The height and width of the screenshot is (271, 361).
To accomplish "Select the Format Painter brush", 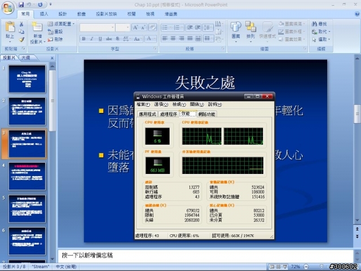I will click(21, 40).
